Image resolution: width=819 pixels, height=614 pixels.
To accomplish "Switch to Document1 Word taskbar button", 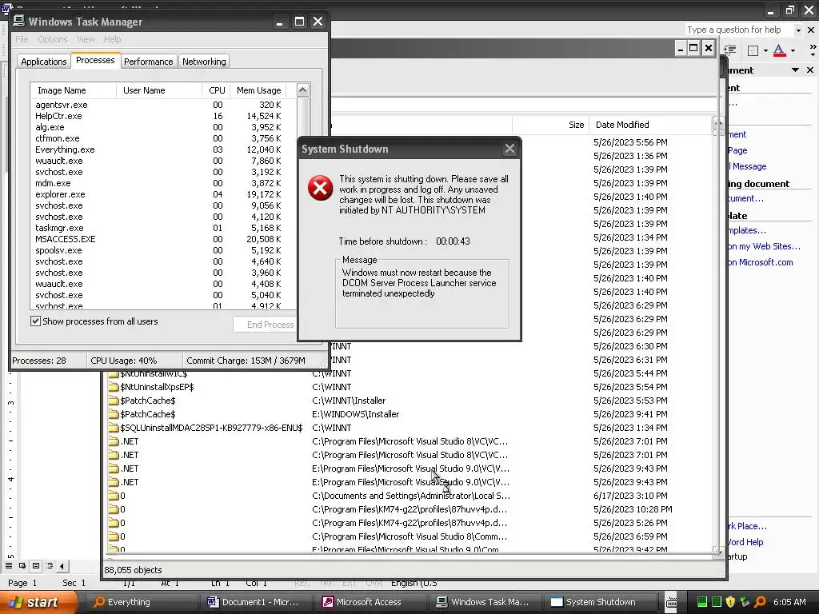I will [257, 602].
